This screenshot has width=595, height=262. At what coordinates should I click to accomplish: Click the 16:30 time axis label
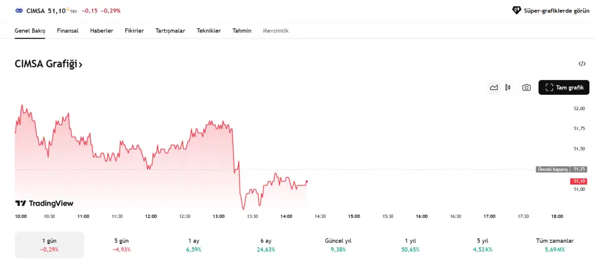[456, 217]
